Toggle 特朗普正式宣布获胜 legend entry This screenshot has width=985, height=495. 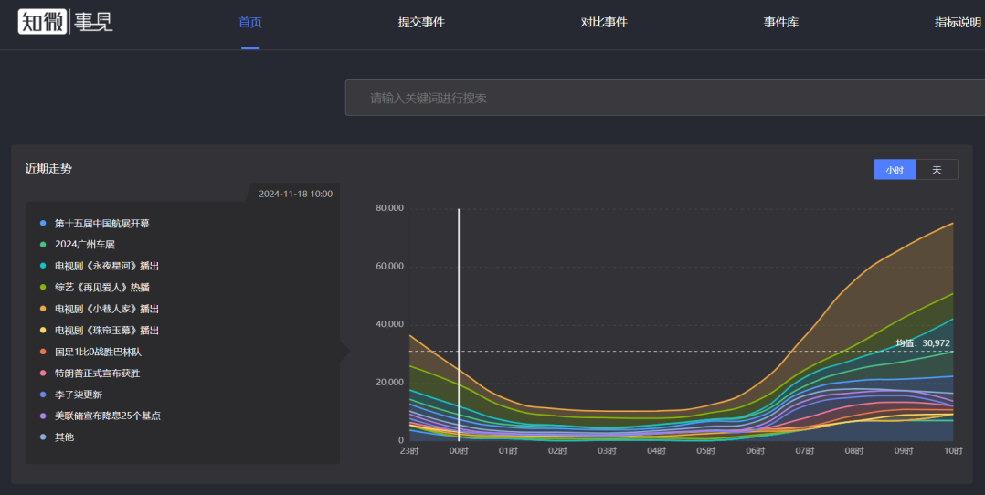coord(97,374)
